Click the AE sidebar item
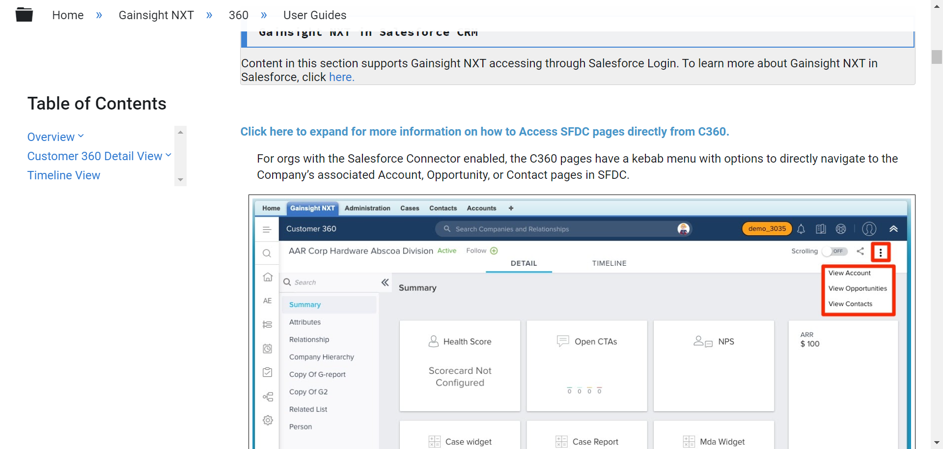 pos(267,301)
